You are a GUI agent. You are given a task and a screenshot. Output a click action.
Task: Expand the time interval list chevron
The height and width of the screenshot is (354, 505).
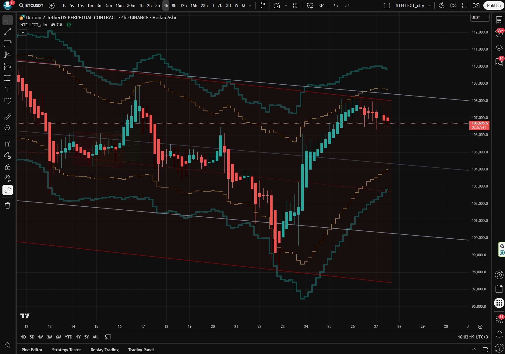coord(250,5)
